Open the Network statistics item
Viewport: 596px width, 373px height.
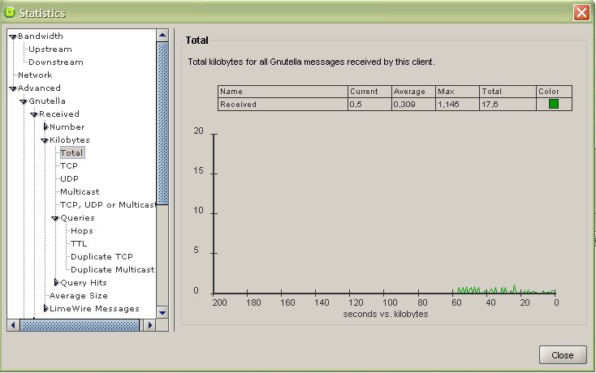coord(35,75)
